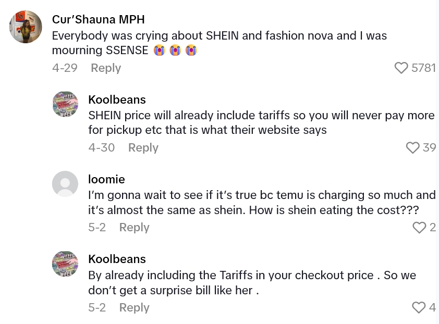This screenshot has height=324, width=439.
Task: Toggle the heart on the surprise bill reply
Action: coord(419,307)
